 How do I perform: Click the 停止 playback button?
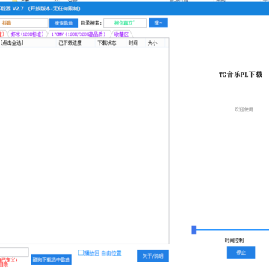pos(241,253)
